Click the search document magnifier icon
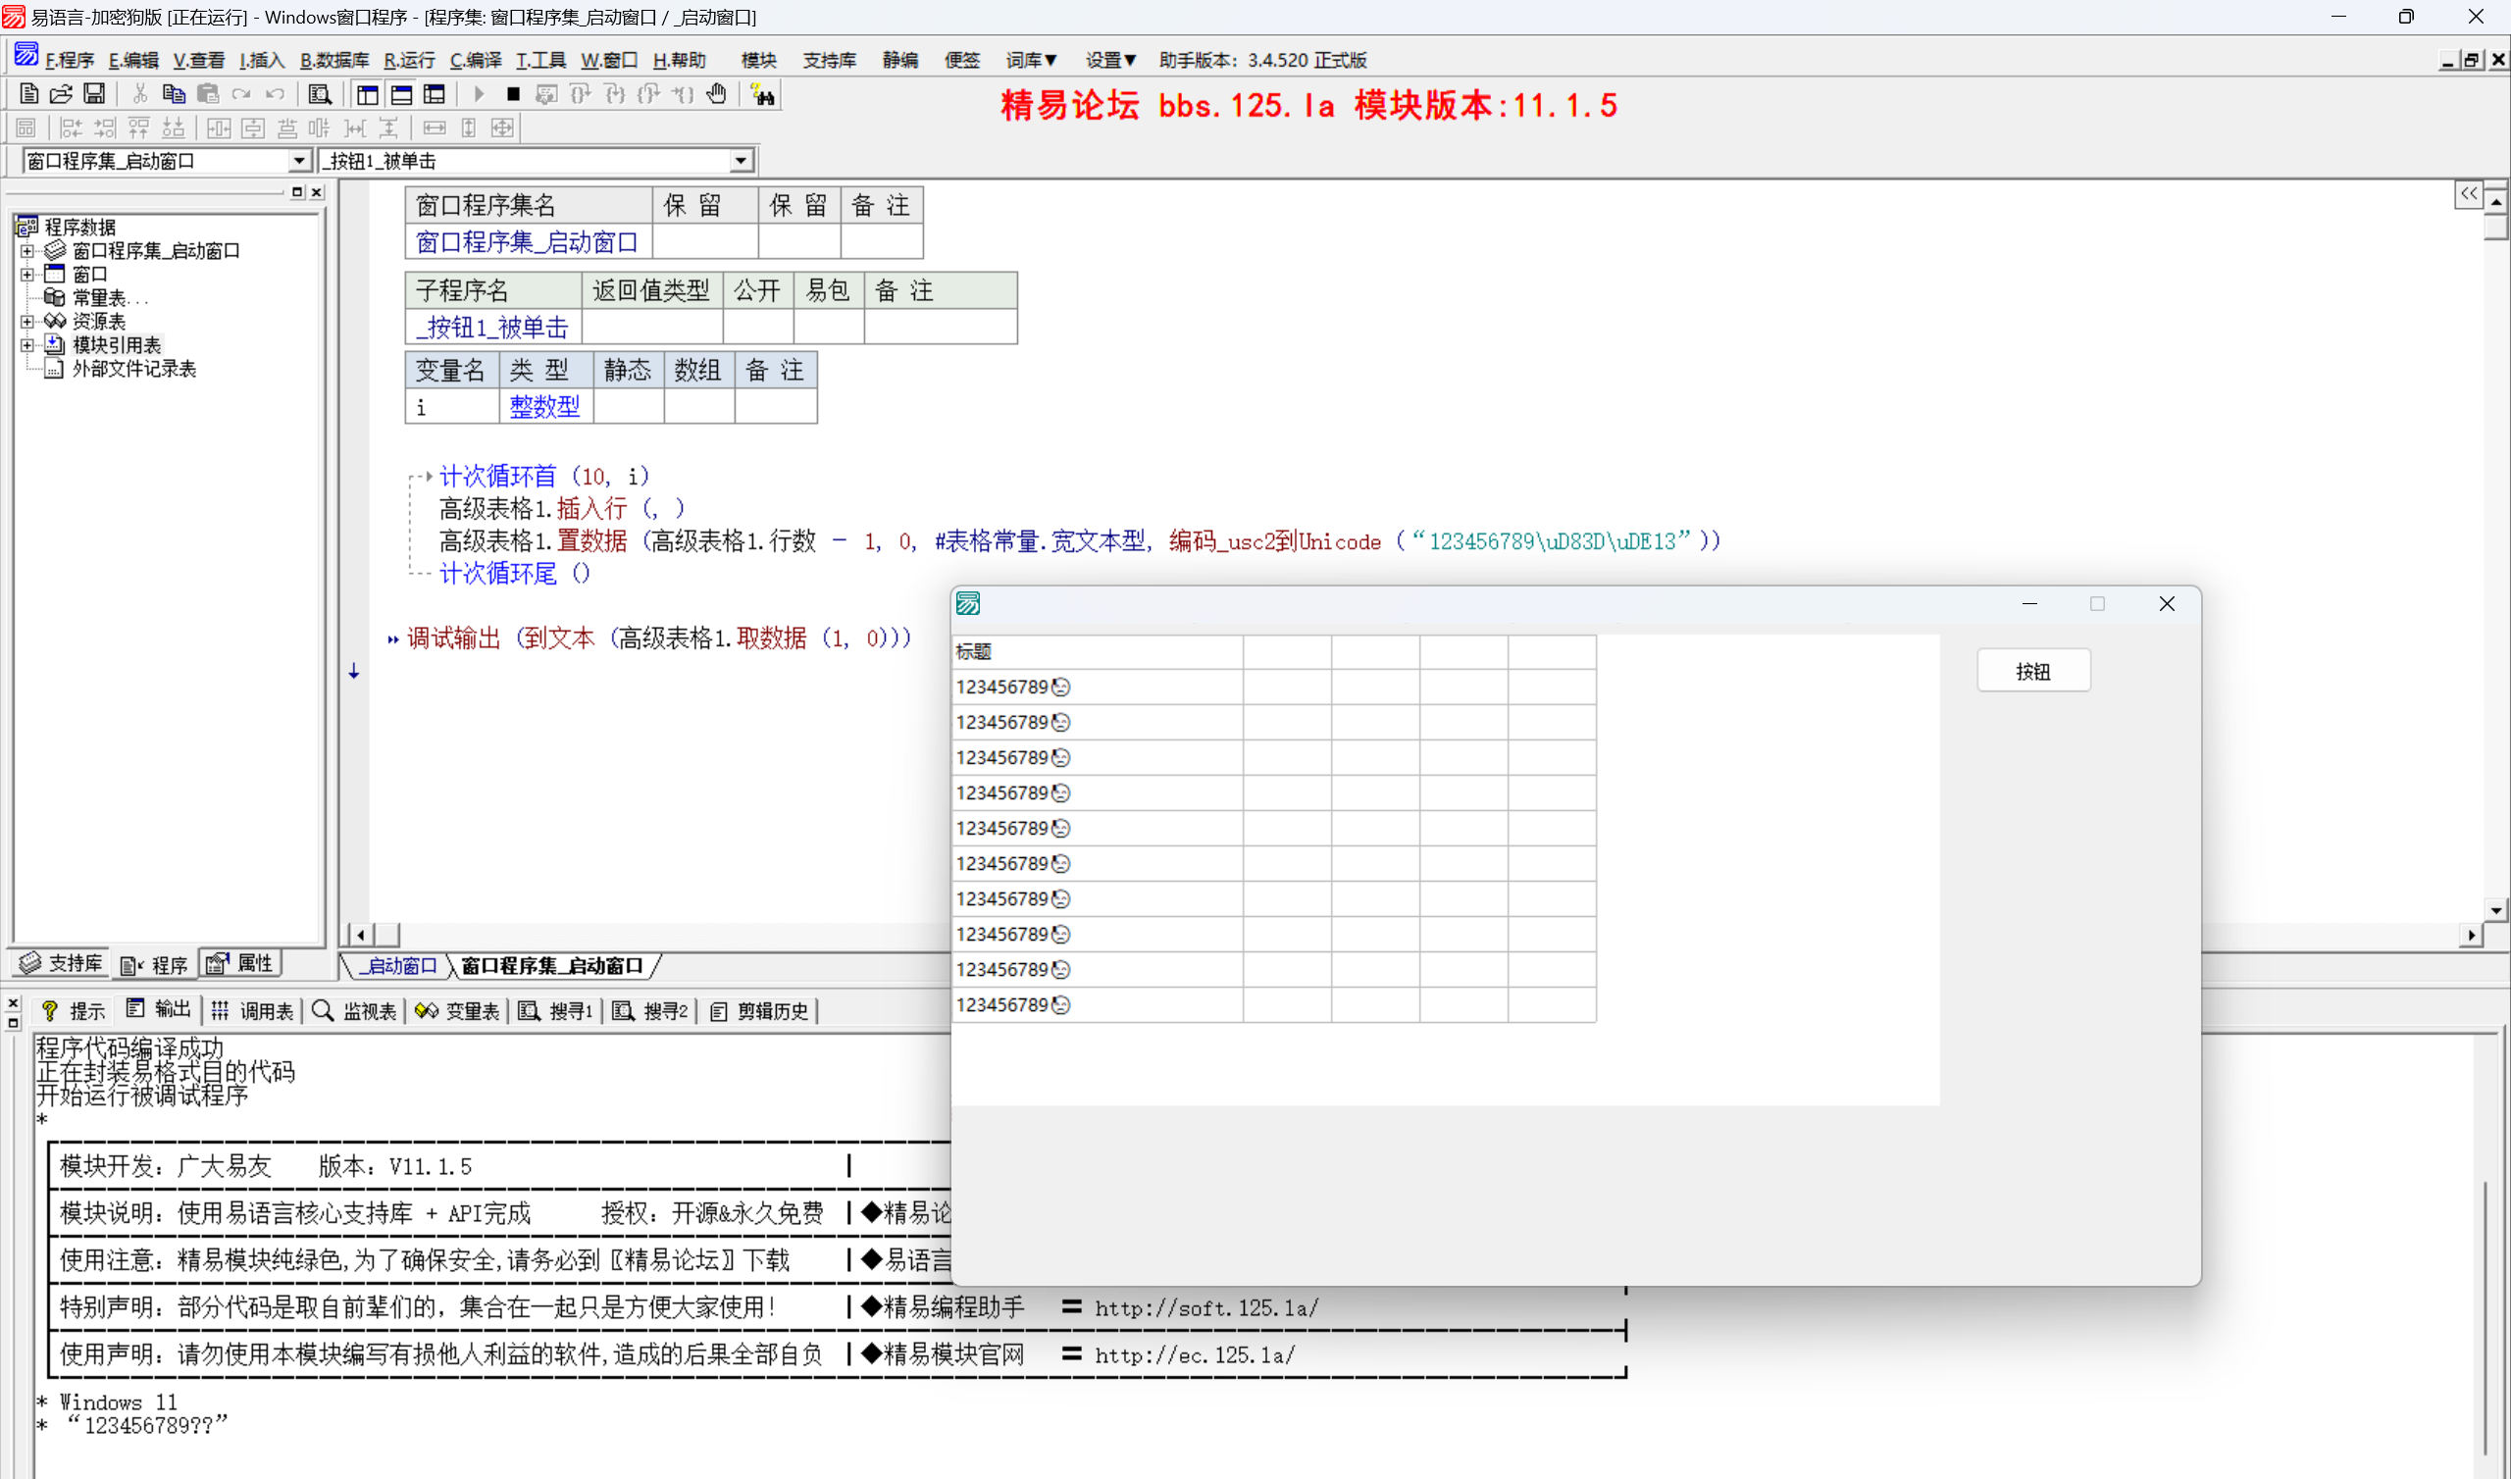The height and width of the screenshot is (1479, 2511). [x=320, y=95]
